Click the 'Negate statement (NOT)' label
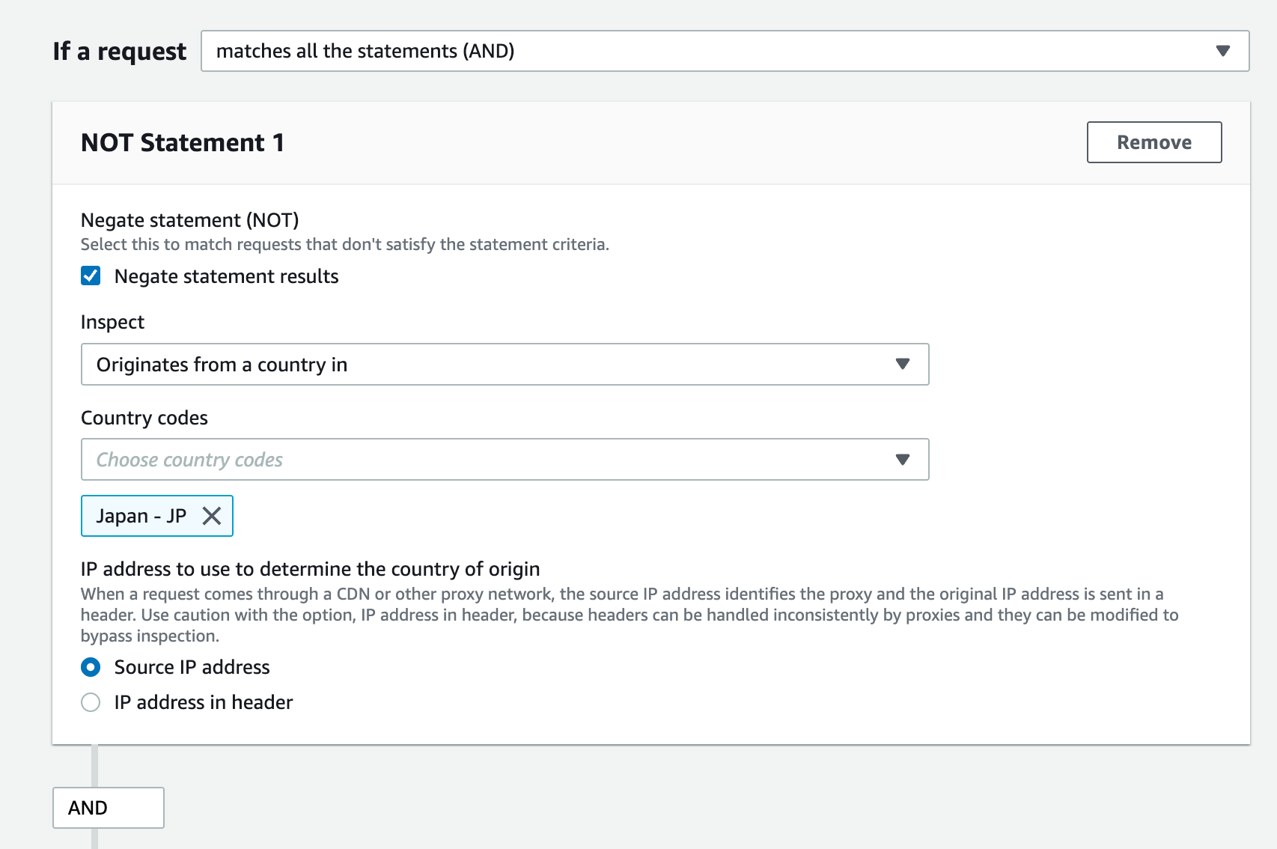The width and height of the screenshot is (1277, 849). 190,220
